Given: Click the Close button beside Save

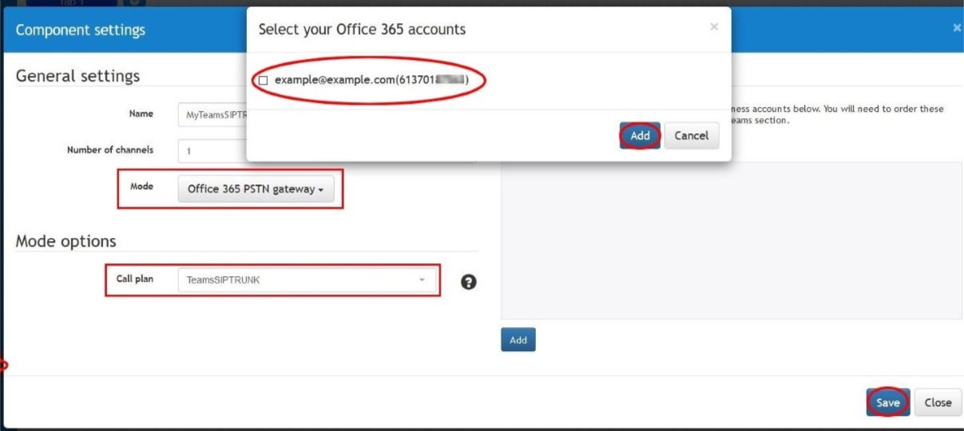Looking at the screenshot, I should click(938, 402).
